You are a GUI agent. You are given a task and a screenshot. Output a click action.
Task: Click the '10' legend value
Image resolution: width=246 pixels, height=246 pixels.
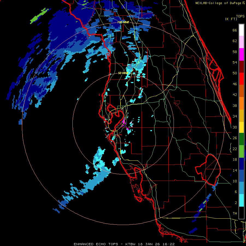click(235, 181)
